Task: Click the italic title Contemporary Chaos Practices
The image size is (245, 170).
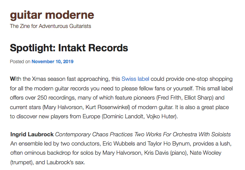Action: [x=94, y=134]
